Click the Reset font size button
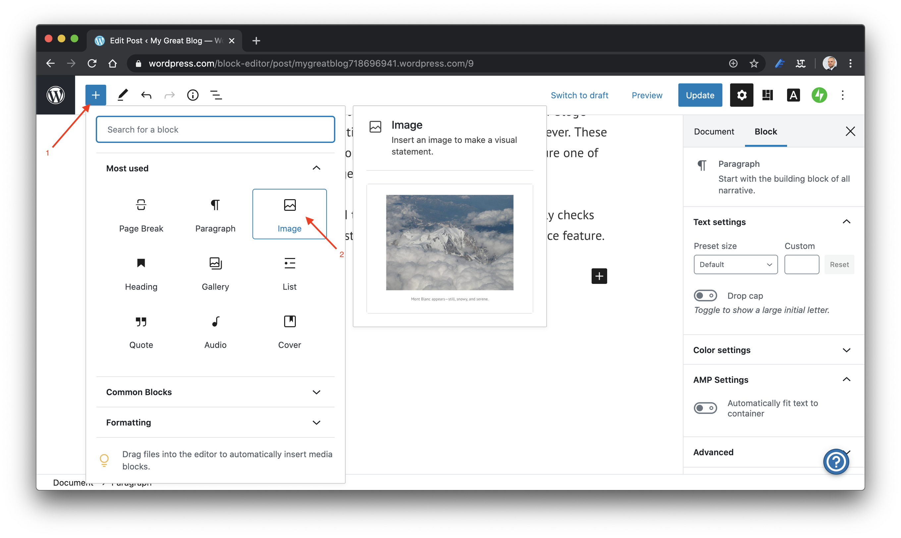Image resolution: width=901 pixels, height=538 pixels. pos(839,264)
